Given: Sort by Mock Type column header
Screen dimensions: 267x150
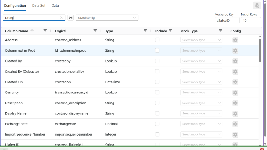Looking at the screenshot, I should click(189, 31).
